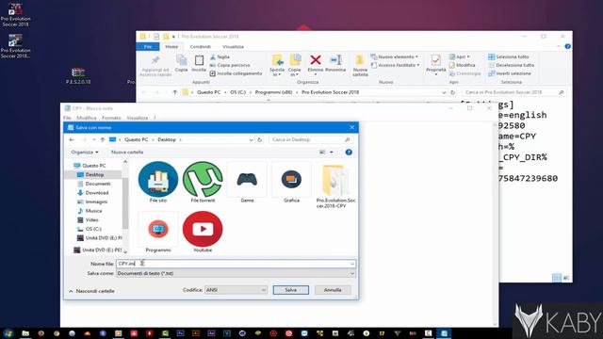This screenshot has width=603, height=339.
Task: Click the Elimina red X icon in Explorer
Action: pos(316,60)
